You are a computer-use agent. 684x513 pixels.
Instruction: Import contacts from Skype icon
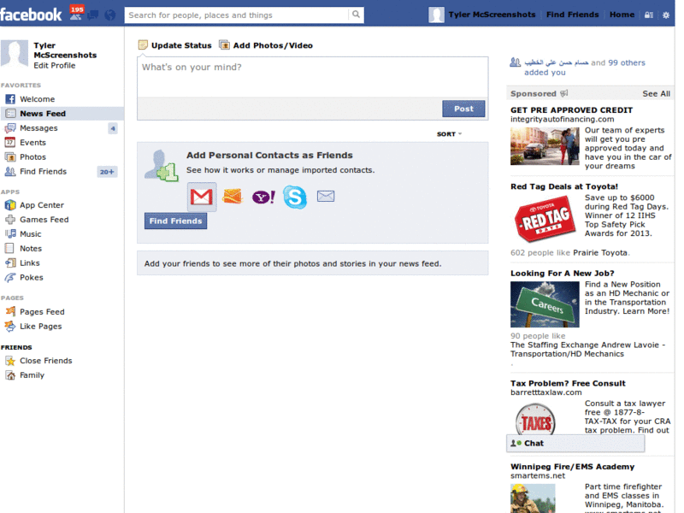[x=295, y=197]
